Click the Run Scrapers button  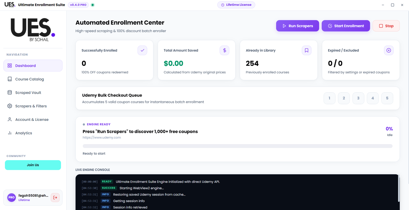point(298,26)
